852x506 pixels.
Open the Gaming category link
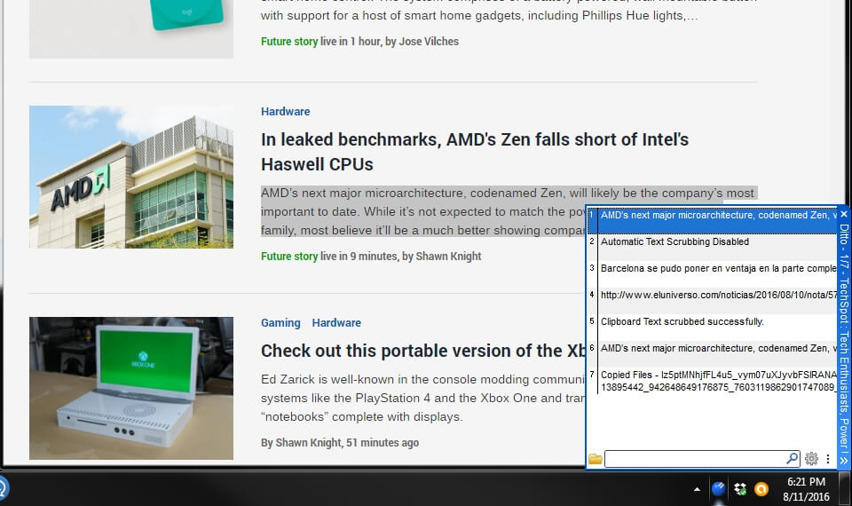tap(280, 323)
